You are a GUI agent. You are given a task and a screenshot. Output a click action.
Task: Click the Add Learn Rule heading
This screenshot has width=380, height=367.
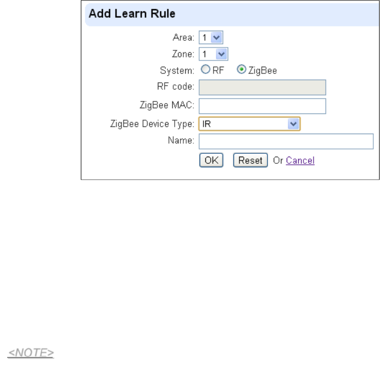point(132,13)
